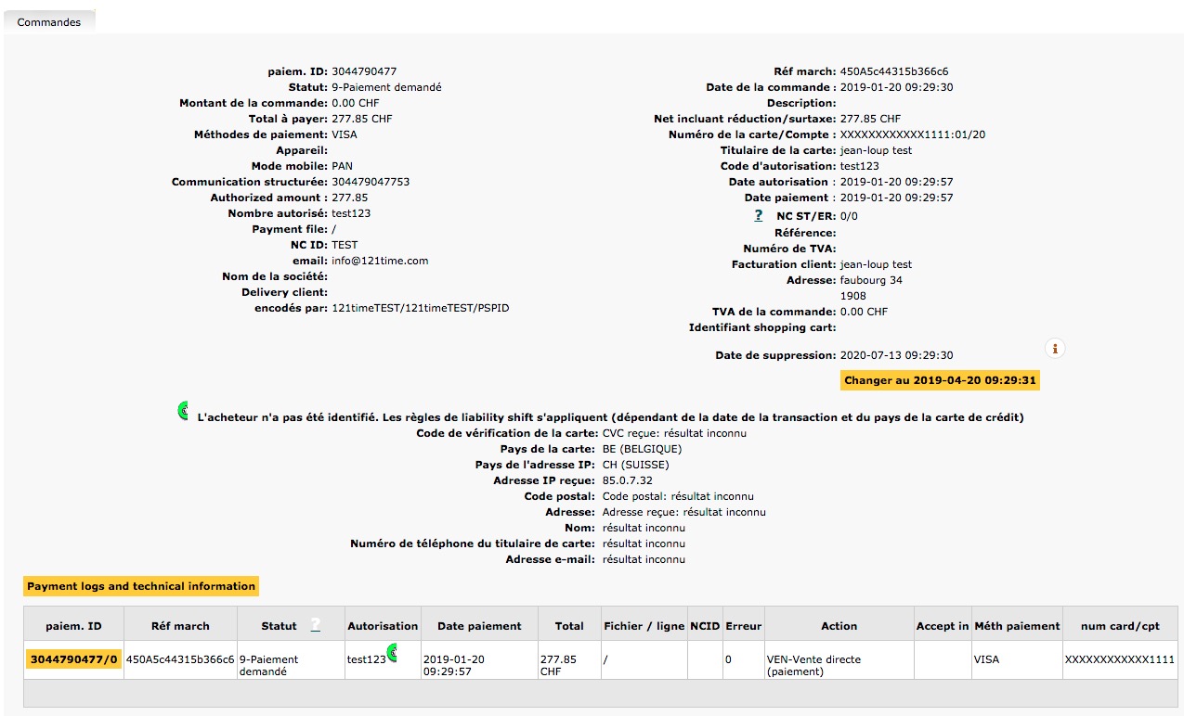Click NC ID value TEST
This screenshot has width=1184, height=716.
pyautogui.click(x=345, y=245)
